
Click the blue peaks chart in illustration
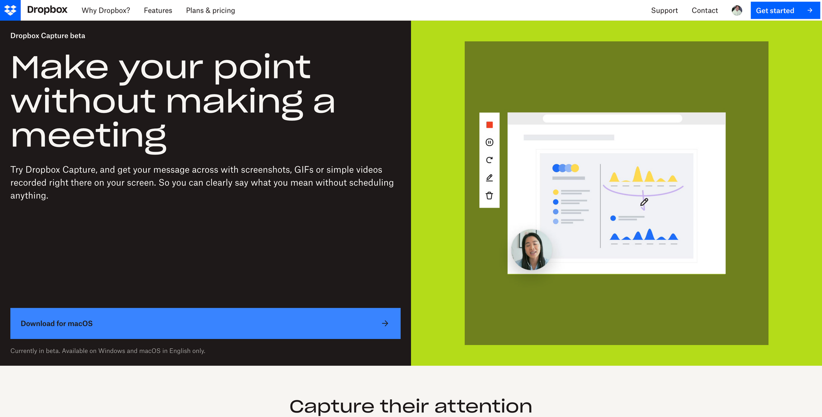click(x=644, y=235)
